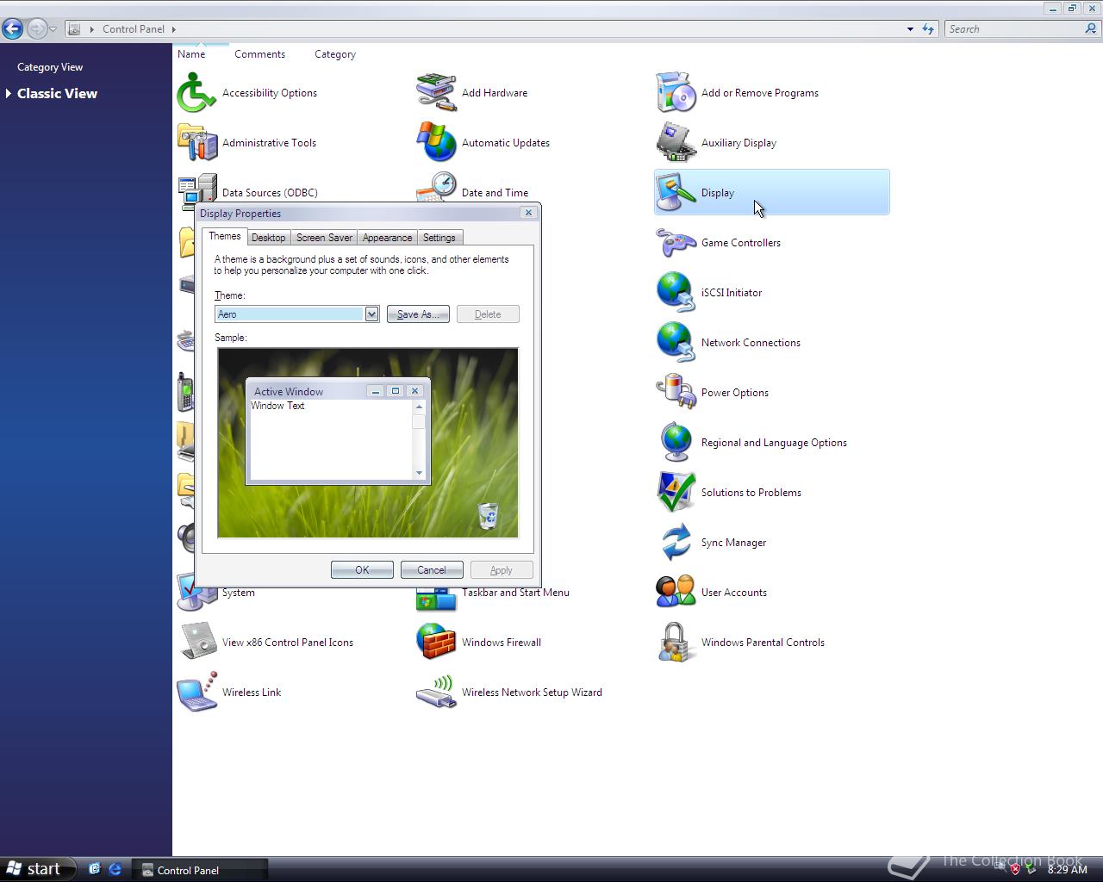Switch to the Desktop tab
The height and width of the screenshot is (882, 1103).
[269, 238]
